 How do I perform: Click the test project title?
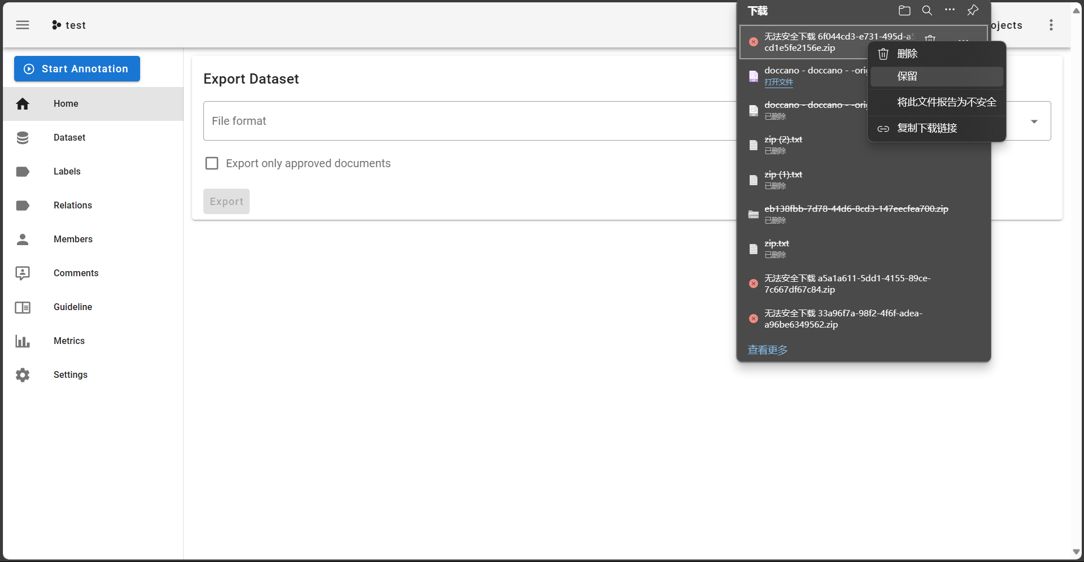(76, 25)
